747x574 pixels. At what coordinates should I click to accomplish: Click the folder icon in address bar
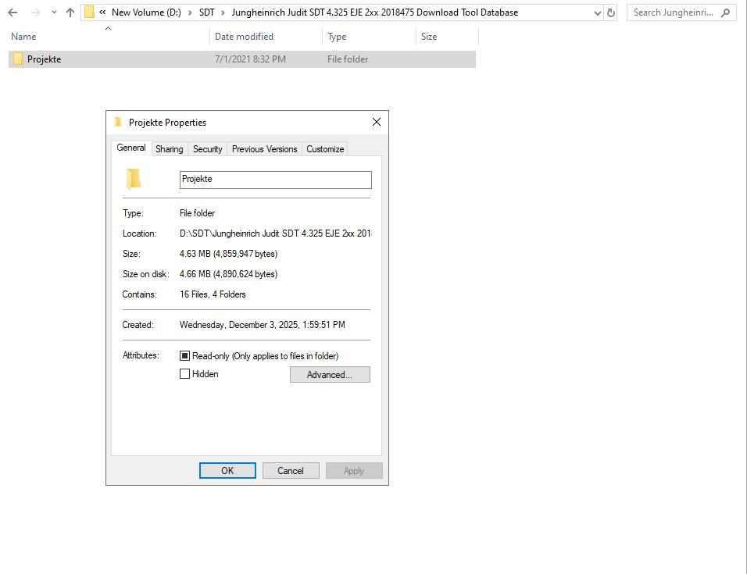(x=89, y=12)
